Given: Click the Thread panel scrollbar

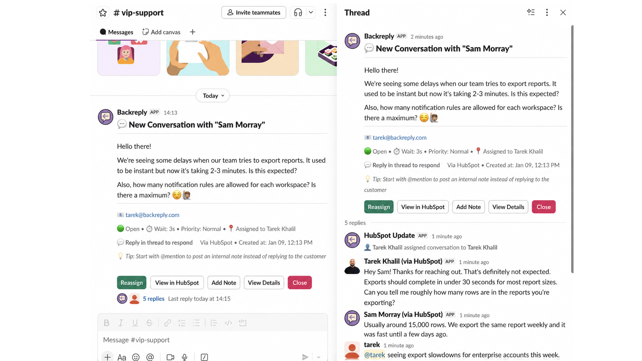Looking at the screenshot, I should (x=572, y=149).
